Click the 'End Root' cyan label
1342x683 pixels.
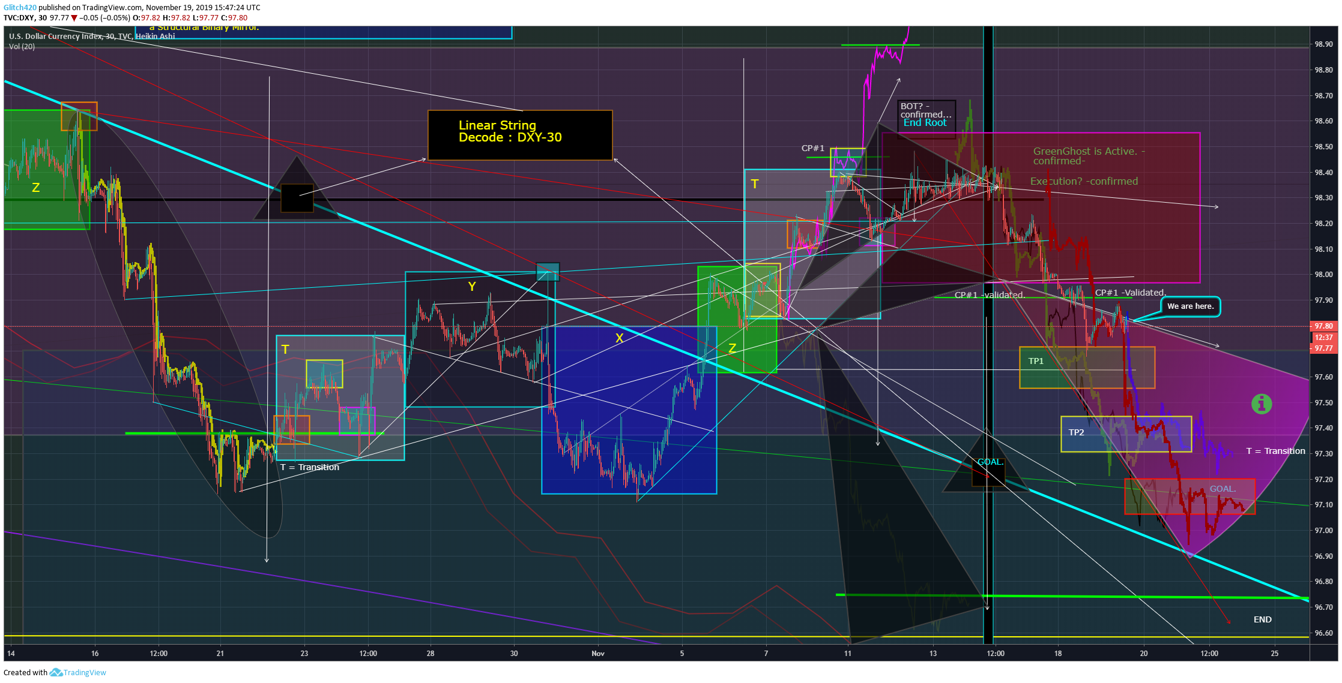click(x=925, y=123)
